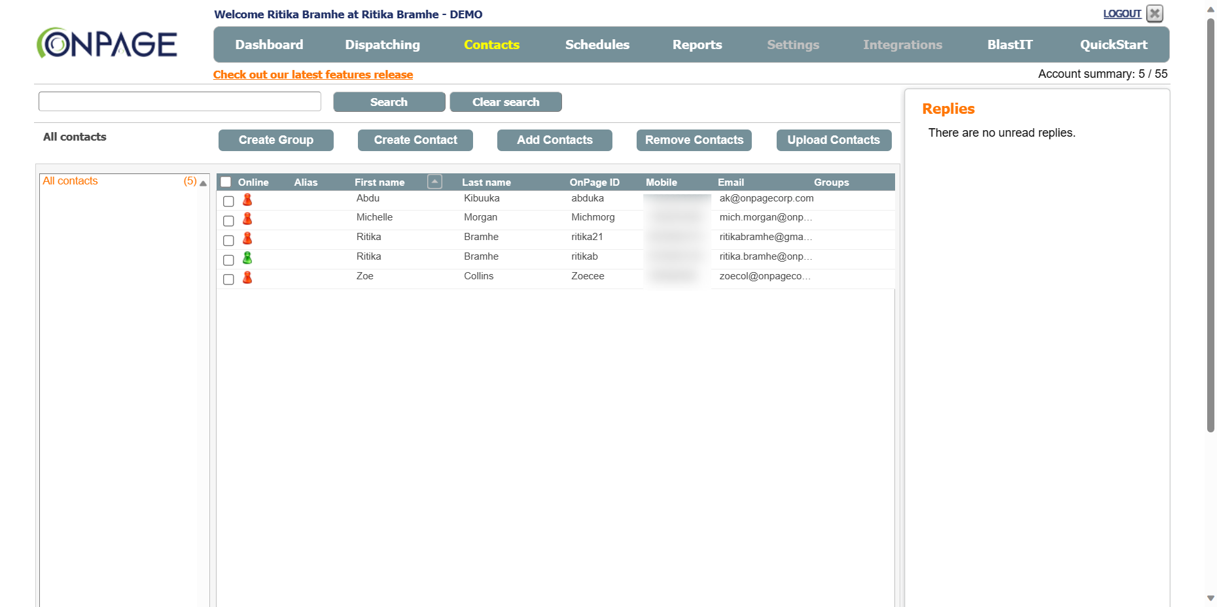Switch to the Schedules tab
1217x607 pixels.
[597, 45]
